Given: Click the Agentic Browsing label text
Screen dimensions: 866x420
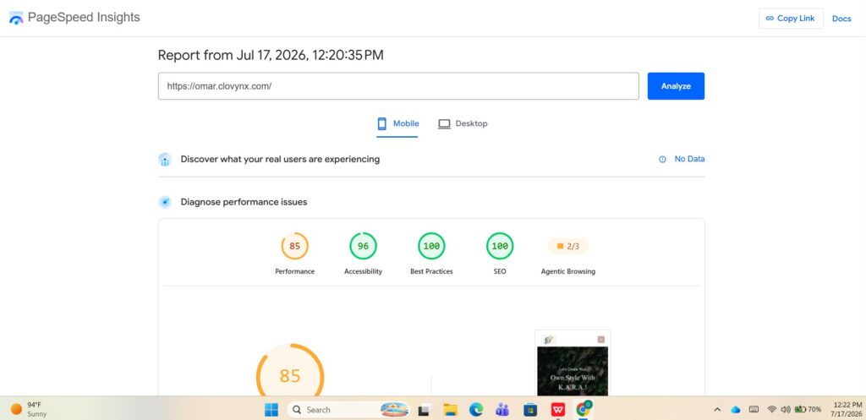Looking at the screenshot, I should coord(567,271).
